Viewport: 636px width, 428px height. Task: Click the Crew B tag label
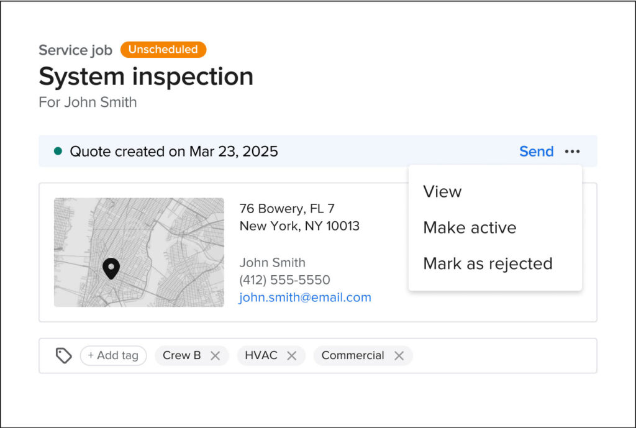(x=181, y=355)
